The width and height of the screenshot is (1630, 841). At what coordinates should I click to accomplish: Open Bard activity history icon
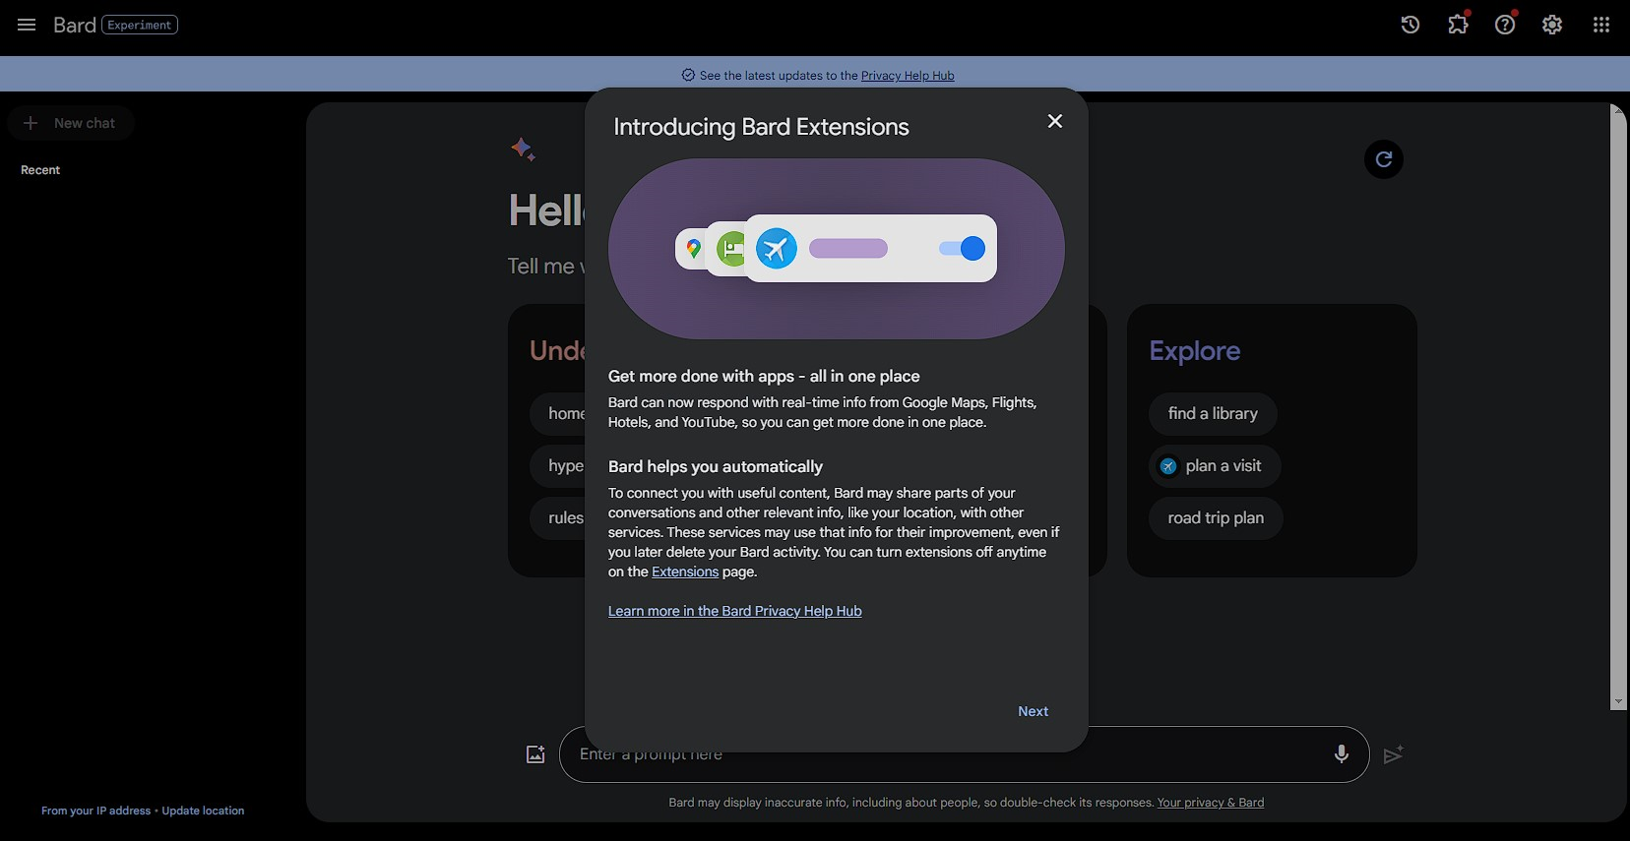[x=1411, y=25]
